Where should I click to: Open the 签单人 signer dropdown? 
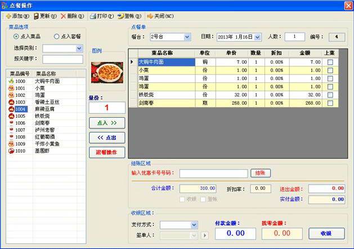(194, 235)
